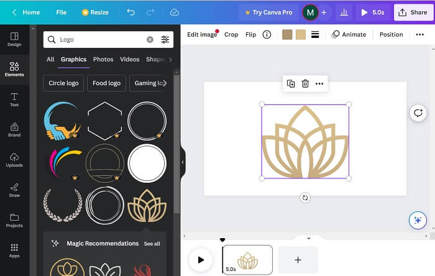
Task: Open the Animate option
Action: click(x=349, y=34)
